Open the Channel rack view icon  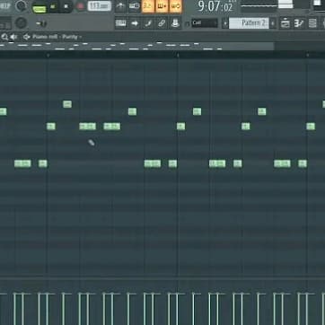tap(312, 23)
